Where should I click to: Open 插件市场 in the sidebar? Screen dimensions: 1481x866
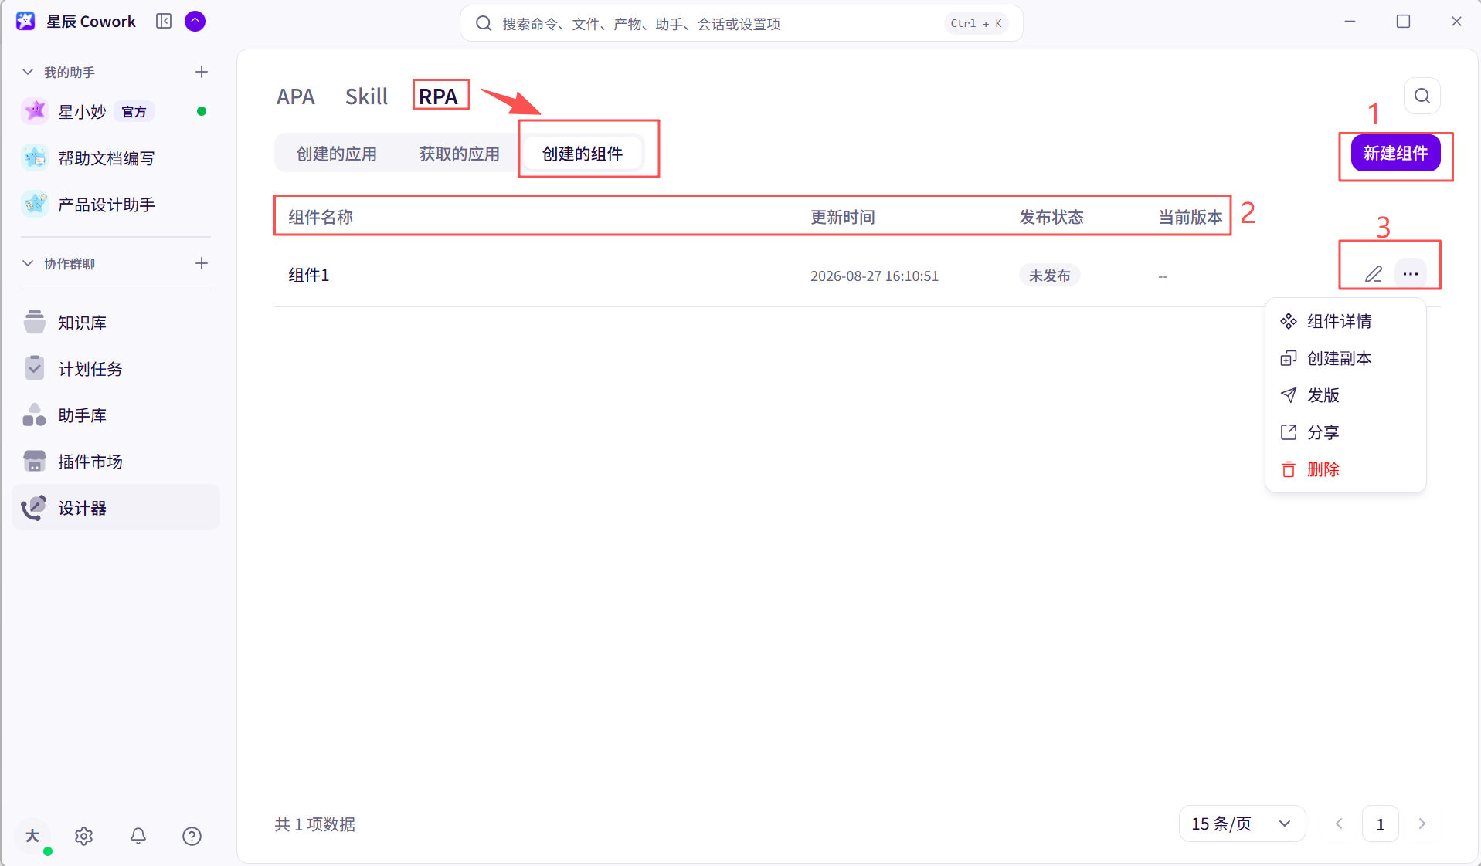click(116, 462)
